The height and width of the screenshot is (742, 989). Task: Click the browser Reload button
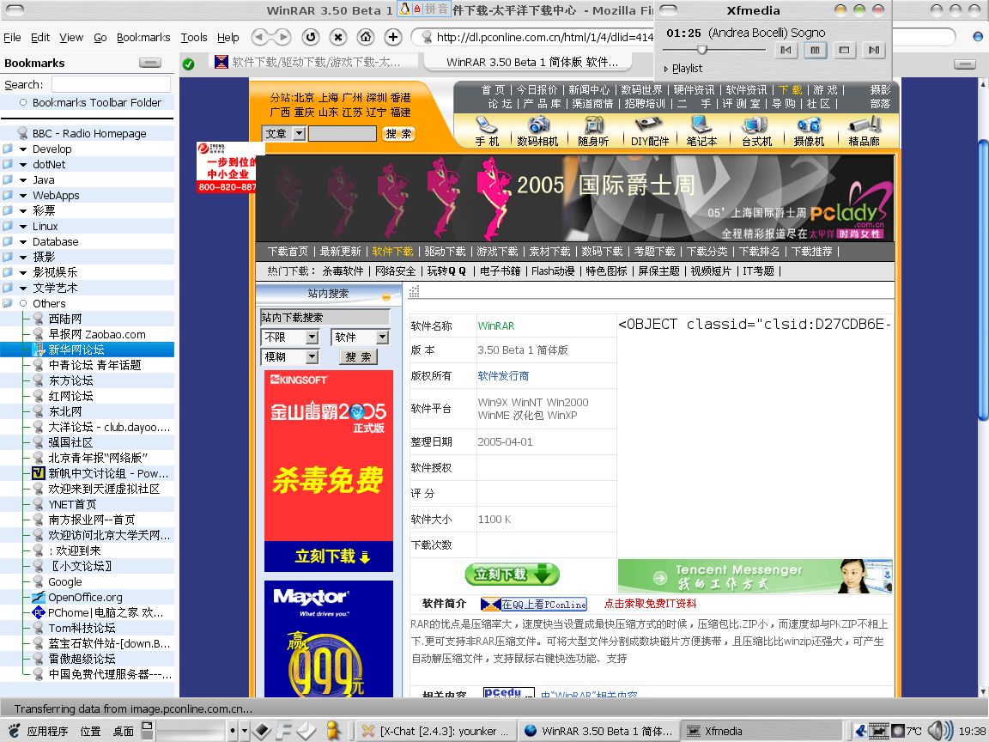click(310, 37)
